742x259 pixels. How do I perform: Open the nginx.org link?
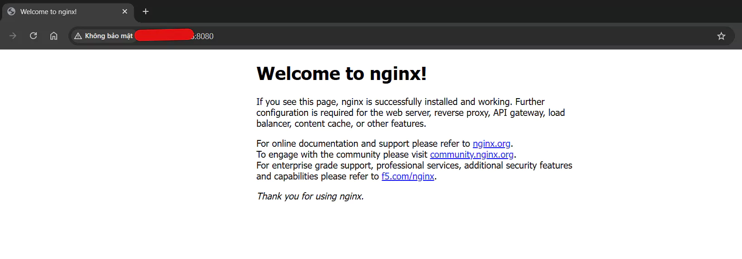point(491,144)
